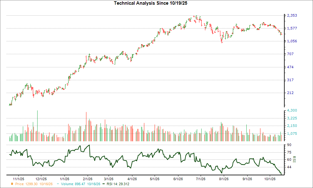Click the 'Price: 1299.30 10/16/26' legend text
The width and height of the screenshot is (313, 188).
pyautogui.click(x=34, y=184)
